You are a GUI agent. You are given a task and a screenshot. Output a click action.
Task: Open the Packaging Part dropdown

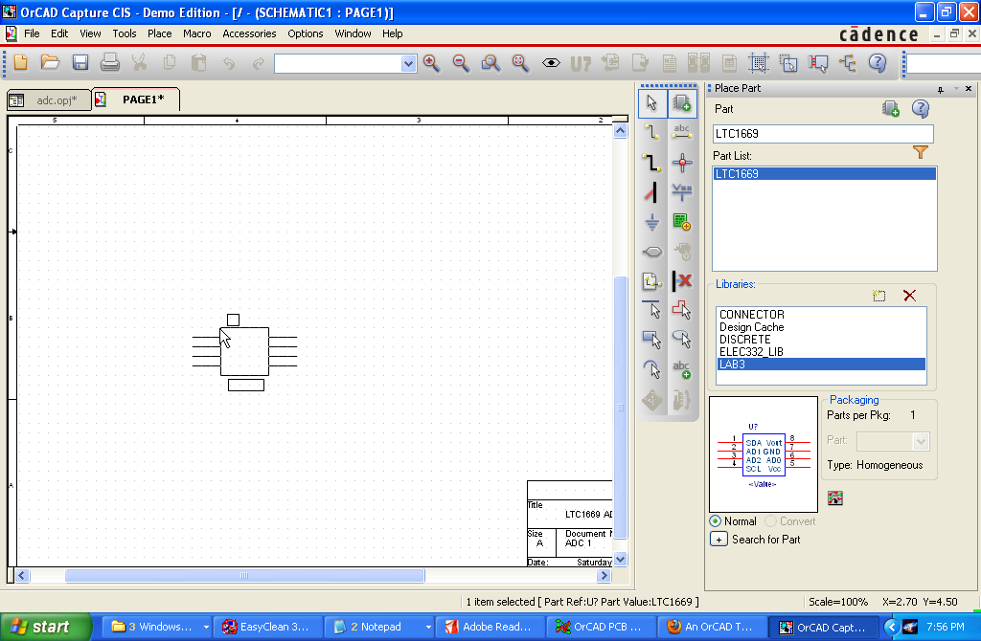921,441
